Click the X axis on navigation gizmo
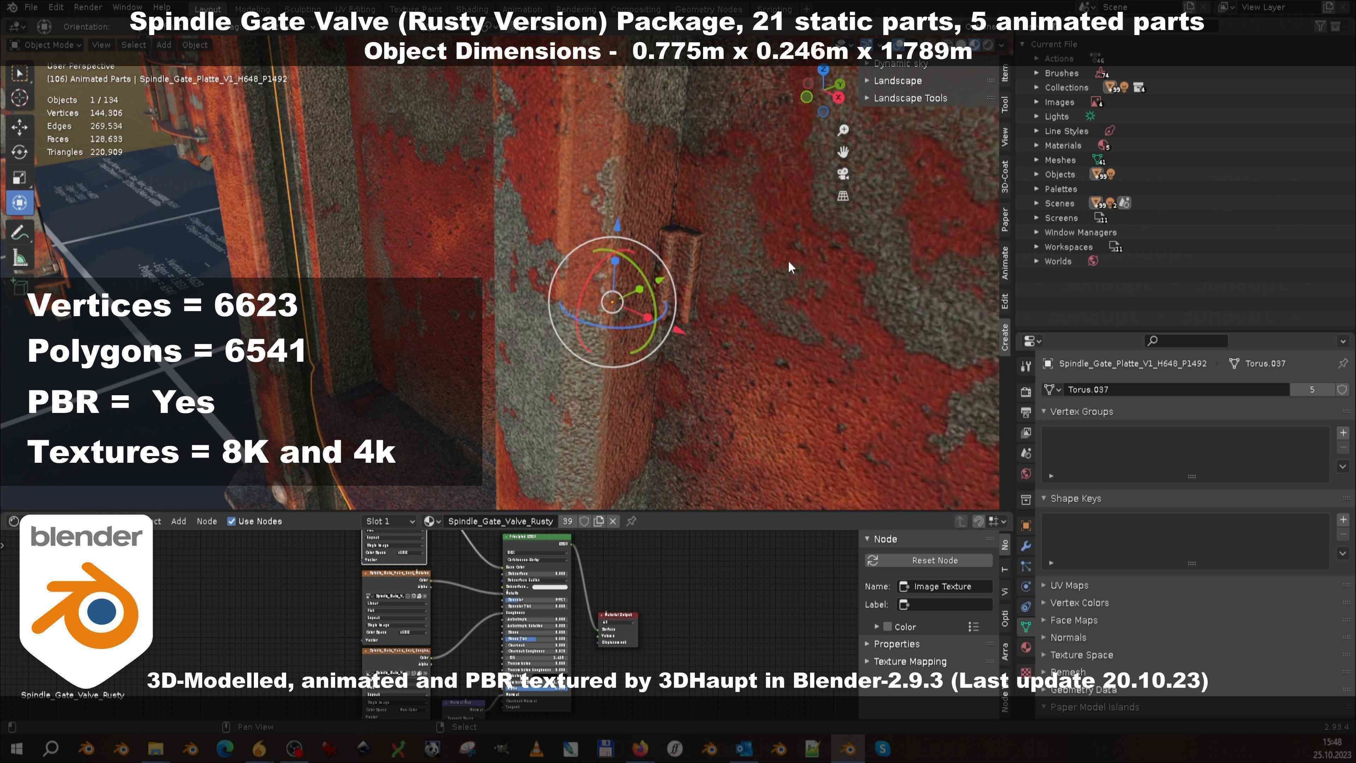 pyautogui.click(x=839, y=97)
